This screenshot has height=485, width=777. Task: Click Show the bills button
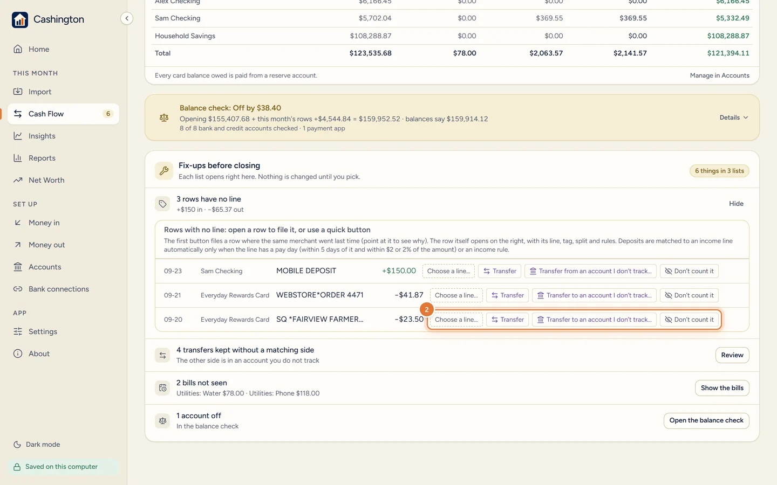[x=722, y=388]
